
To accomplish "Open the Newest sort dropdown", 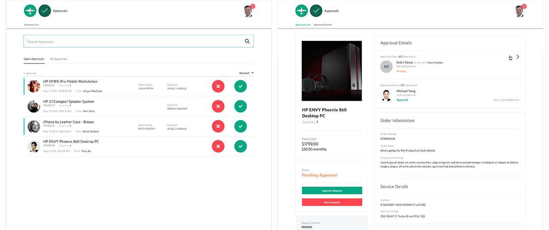I will click(246, 73).
